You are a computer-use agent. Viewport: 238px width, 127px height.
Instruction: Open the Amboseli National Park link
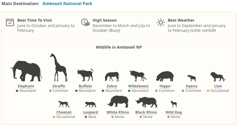[x=67, y=4]
